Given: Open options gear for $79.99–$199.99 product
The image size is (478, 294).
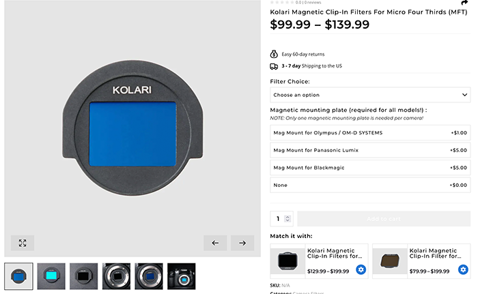Looking at the screenshot, I should 463,270.
